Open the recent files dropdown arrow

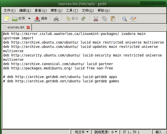[29, 19]
